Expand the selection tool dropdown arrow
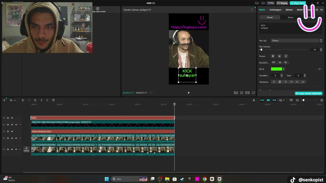The height and width of the screenshot is (183, 326). coord(15,100)
